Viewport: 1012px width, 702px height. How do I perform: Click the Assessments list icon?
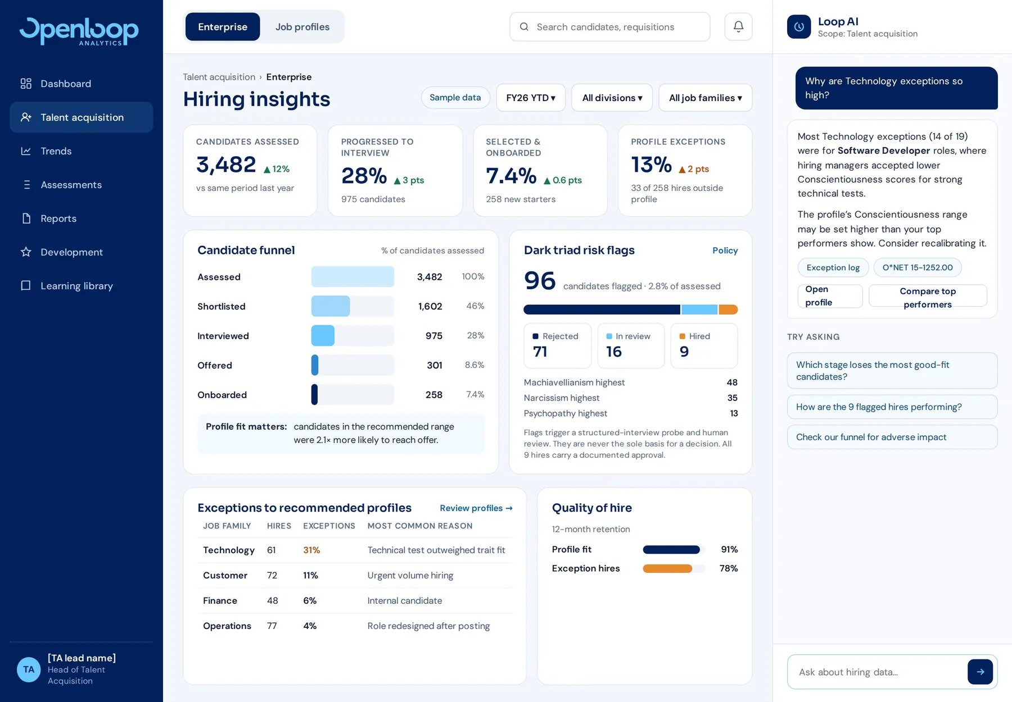point(26,185)
